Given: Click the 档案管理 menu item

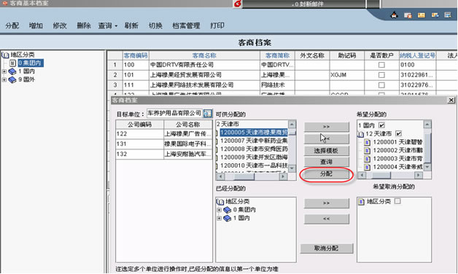Looking at the screenshot, I should click(186, 26).
